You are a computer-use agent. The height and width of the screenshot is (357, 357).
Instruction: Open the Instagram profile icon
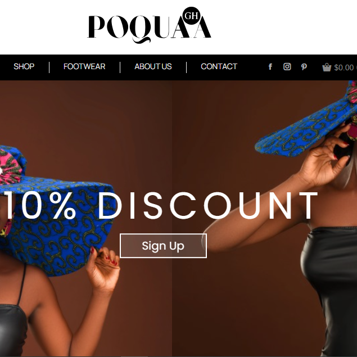point(287,66)
